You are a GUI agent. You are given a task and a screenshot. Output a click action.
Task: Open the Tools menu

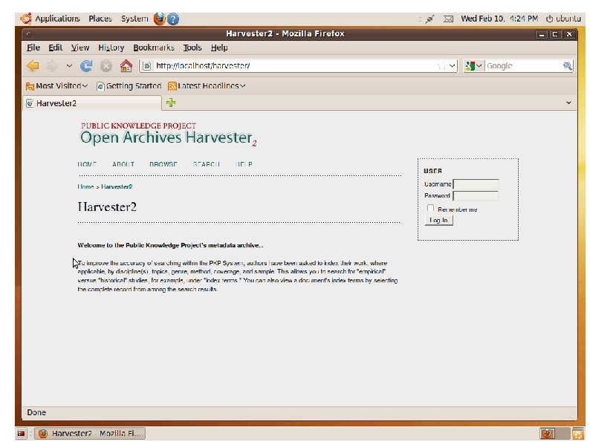point(192,48)
